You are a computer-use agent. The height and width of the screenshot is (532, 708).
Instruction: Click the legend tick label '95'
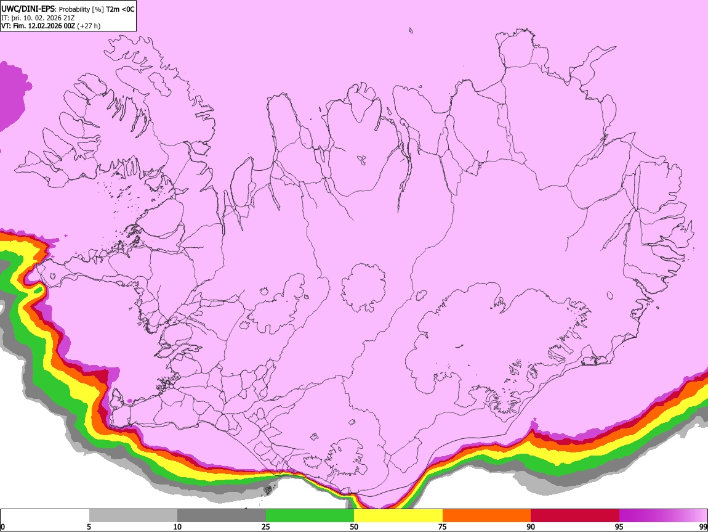click(619, 526)
